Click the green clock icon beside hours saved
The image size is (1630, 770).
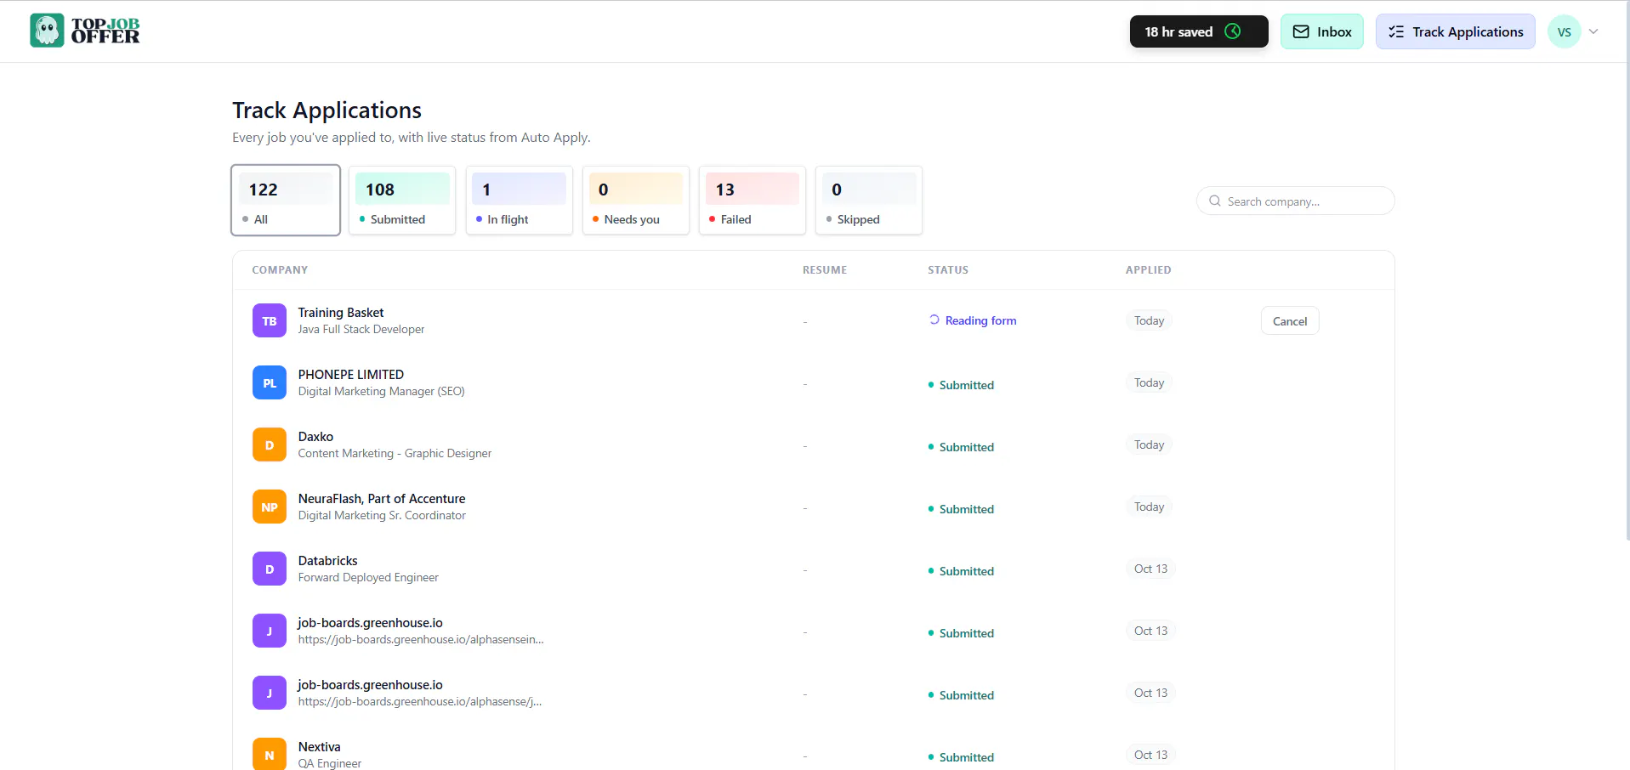[1232, 31]
